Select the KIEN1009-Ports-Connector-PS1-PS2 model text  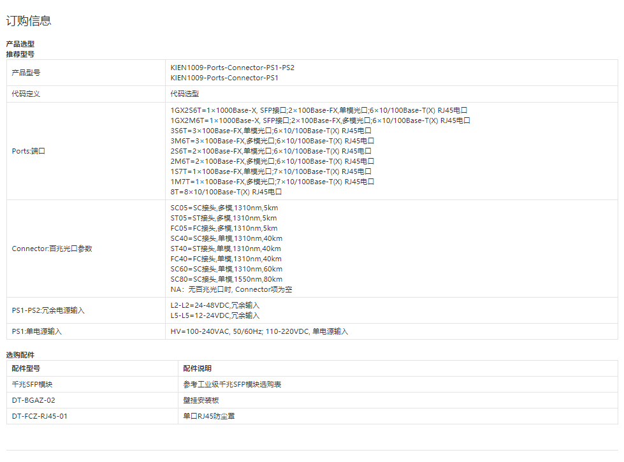tap(232, 68)
